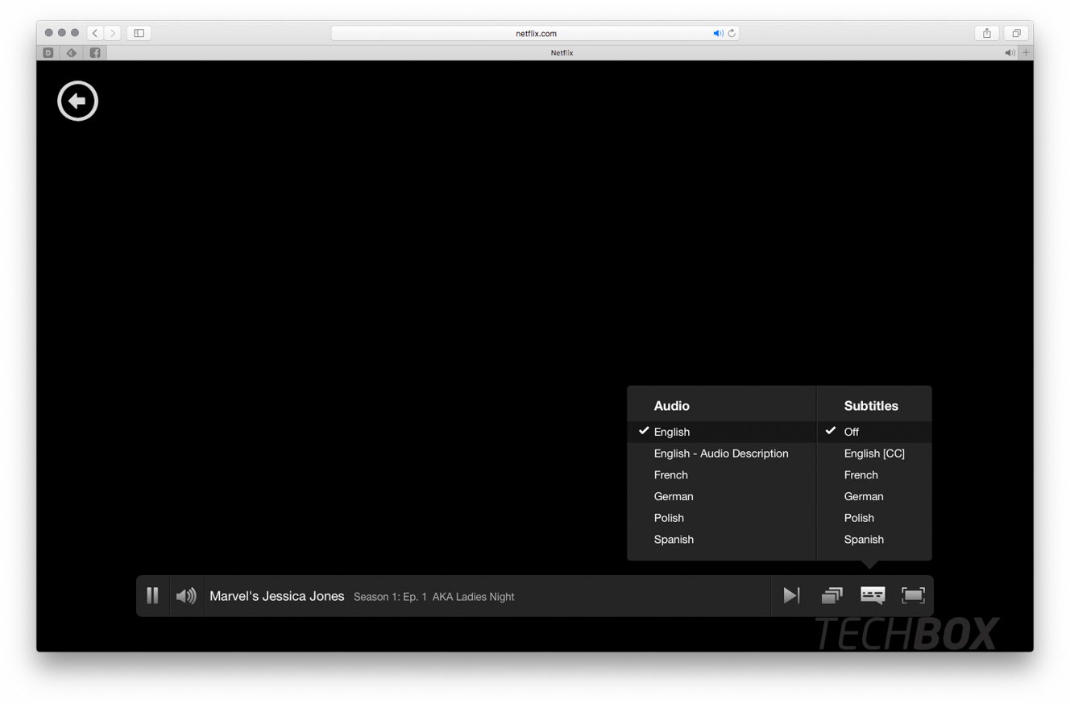Click the Subtitles column header
This screenshot has width=1070, height=704.
pyautogui.click(x=871, y=406)
